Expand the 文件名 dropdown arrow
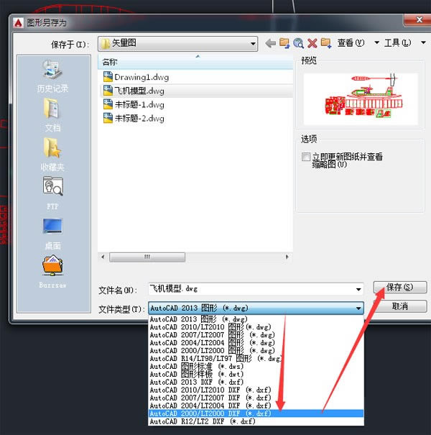Screen dimensions: 431x435 [358, 289]
